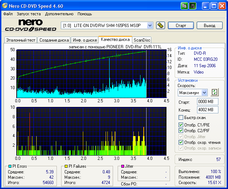Click the yellow PI Failures legend square
This screenshot has width=228, height=189.
pyautogui.click(x=66, y=166)
